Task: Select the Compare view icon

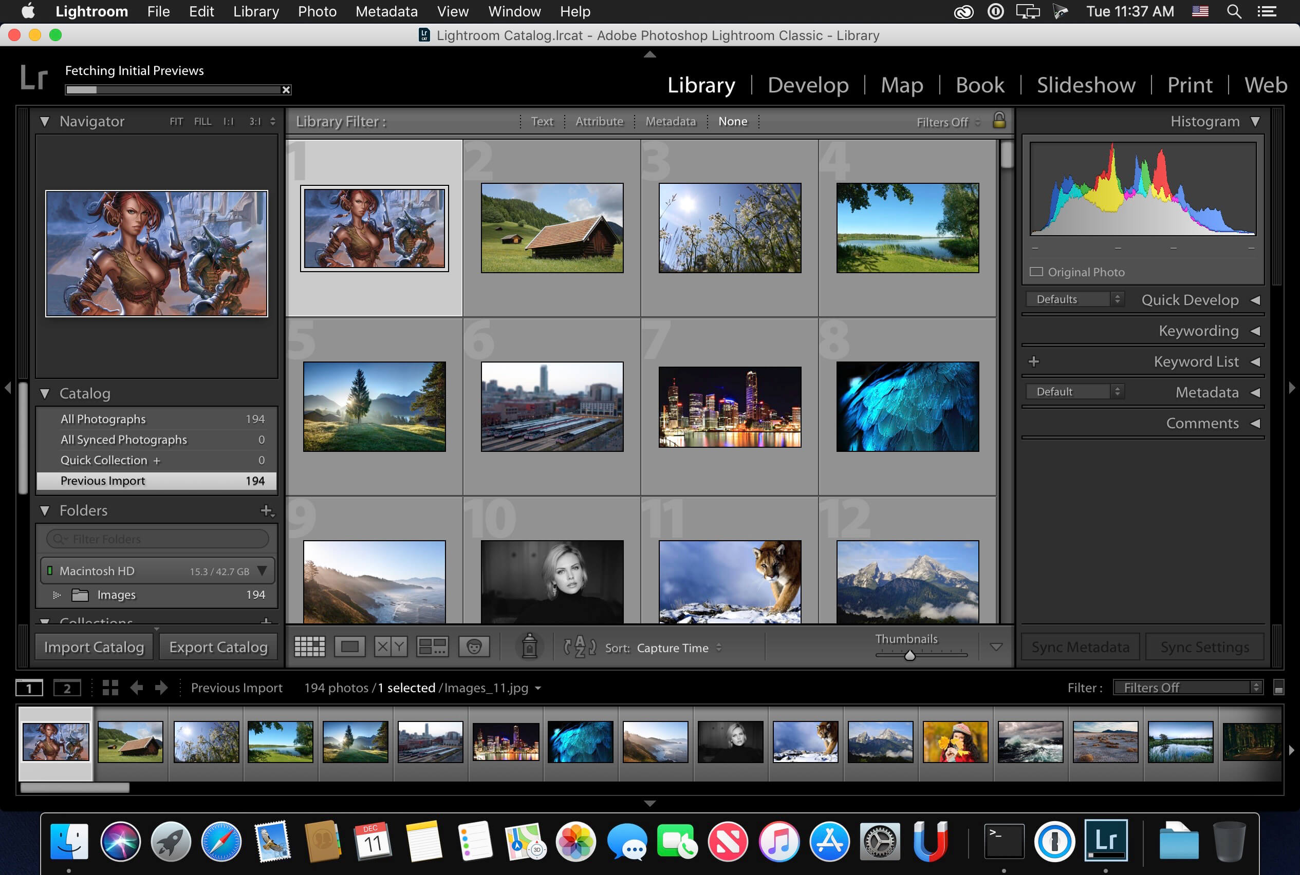Action: coord(389,648)
